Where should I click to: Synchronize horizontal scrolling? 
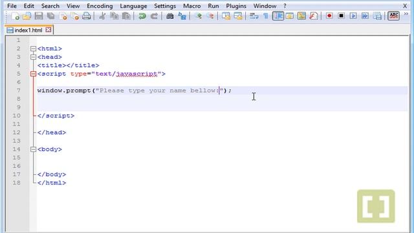pos(238,16)
